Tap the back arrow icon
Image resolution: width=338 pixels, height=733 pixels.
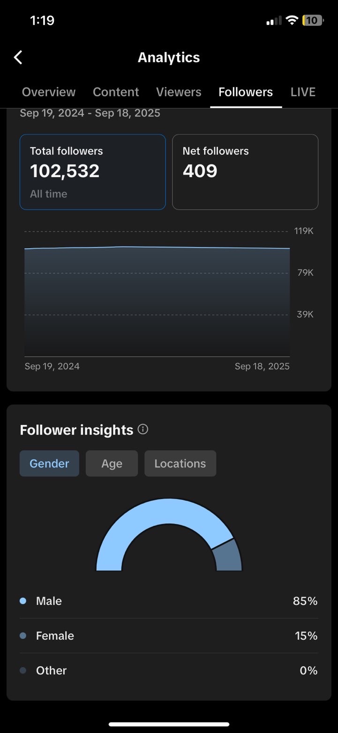(x=18, y=57)
